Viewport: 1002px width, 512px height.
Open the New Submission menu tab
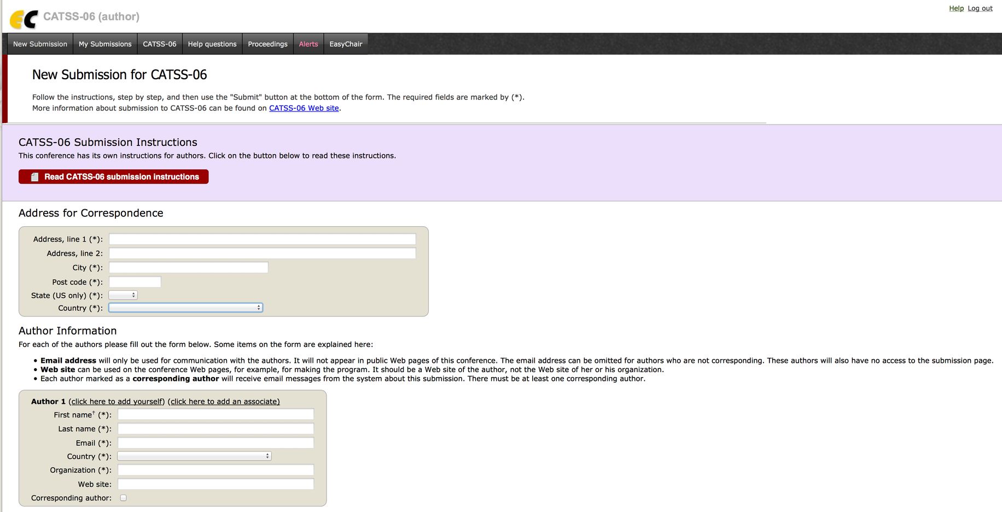pyautogui.click(x=40, y=44)
